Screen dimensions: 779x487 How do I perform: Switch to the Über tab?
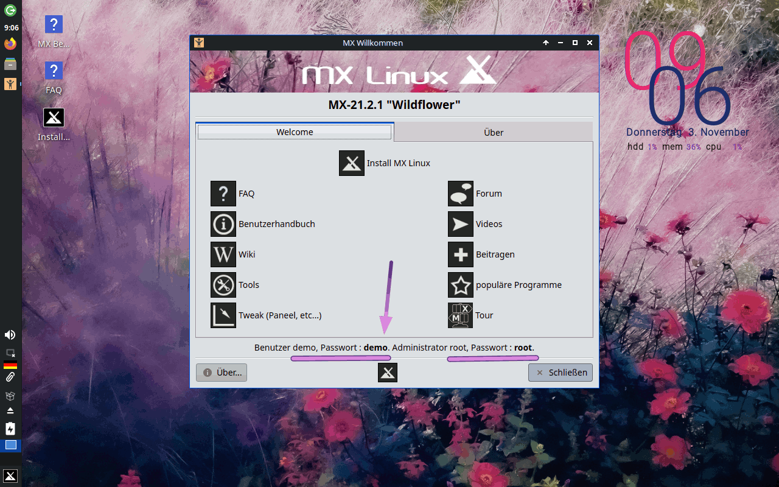tap(494, 132)
